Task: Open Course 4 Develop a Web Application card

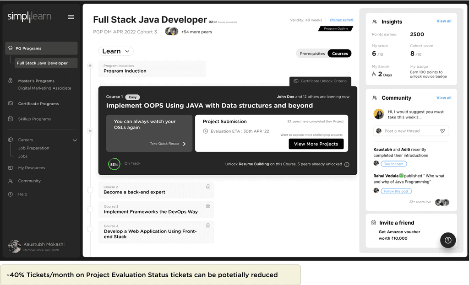Action: pyautogui.click(x=156, y=232)
